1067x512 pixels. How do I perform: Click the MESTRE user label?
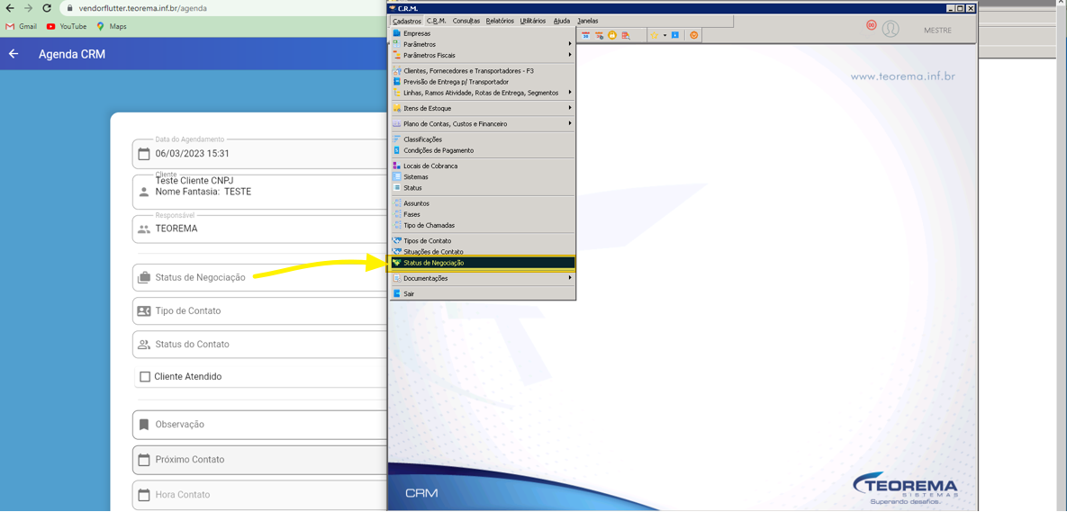pos(937,31)
